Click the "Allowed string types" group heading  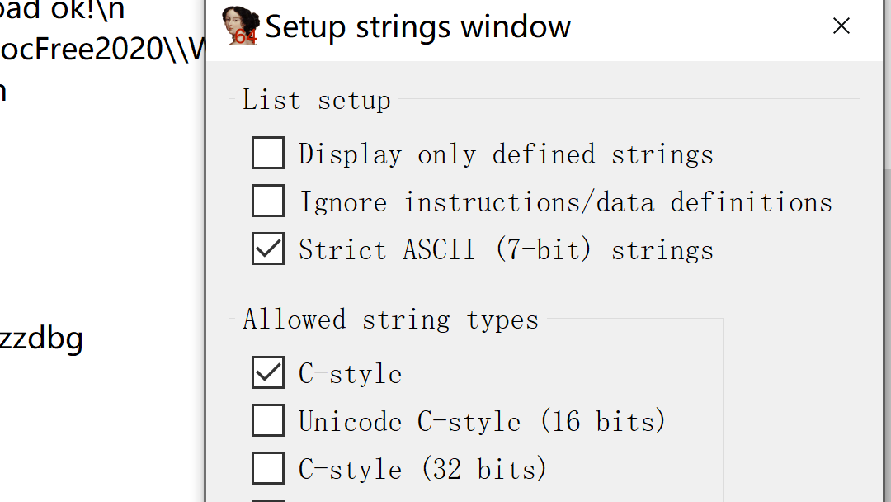coord(390,320)
